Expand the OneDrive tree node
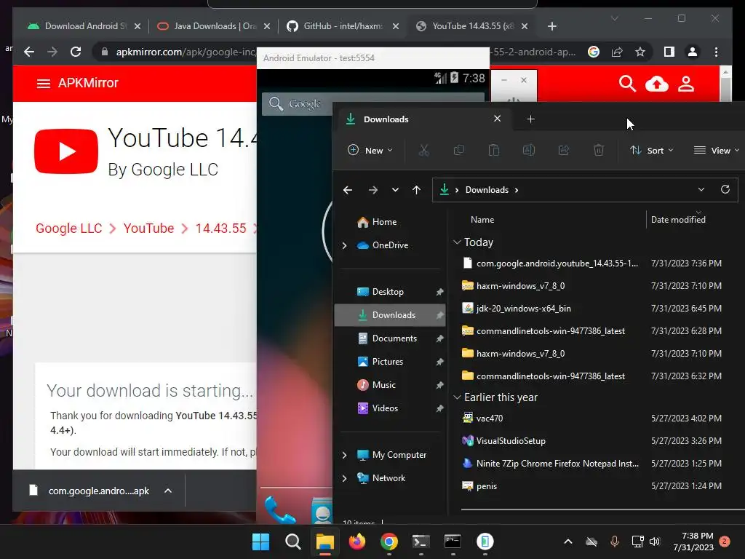Image resolution: width=745 pixels, height=559 pixels. [x=344, y=245]
